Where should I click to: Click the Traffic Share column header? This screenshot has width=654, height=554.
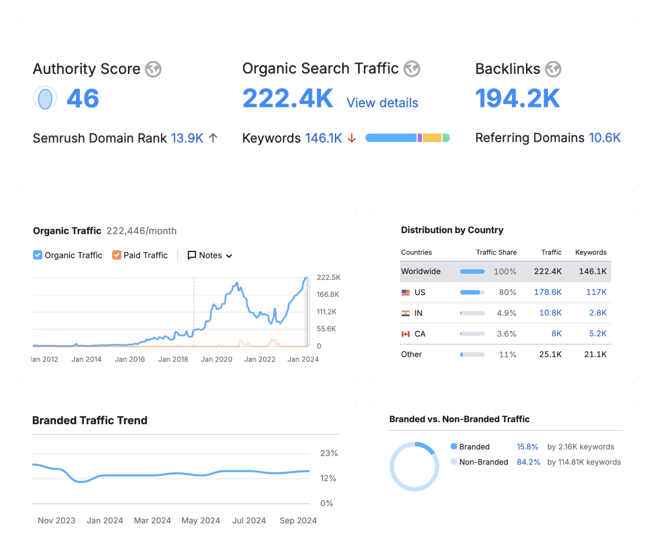tap(496, 252)
